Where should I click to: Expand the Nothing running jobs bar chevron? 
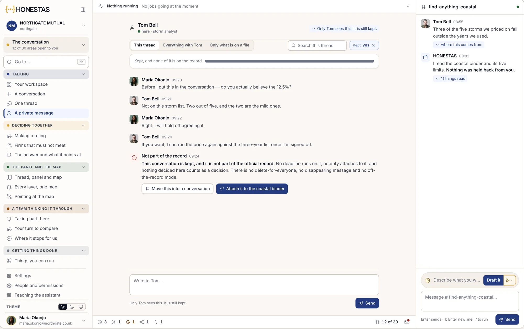click(x=408, y=6)
